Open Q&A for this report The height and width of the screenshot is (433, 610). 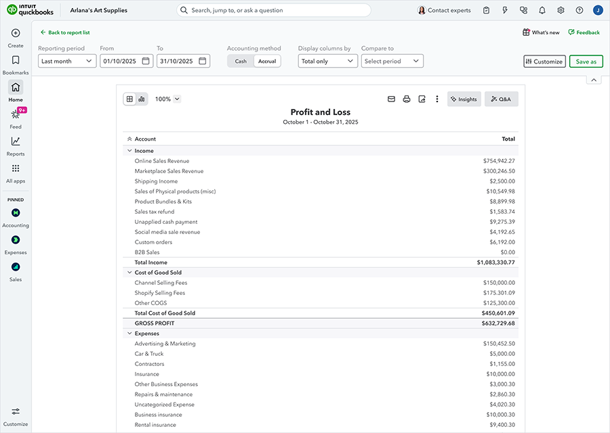(501, 99)
